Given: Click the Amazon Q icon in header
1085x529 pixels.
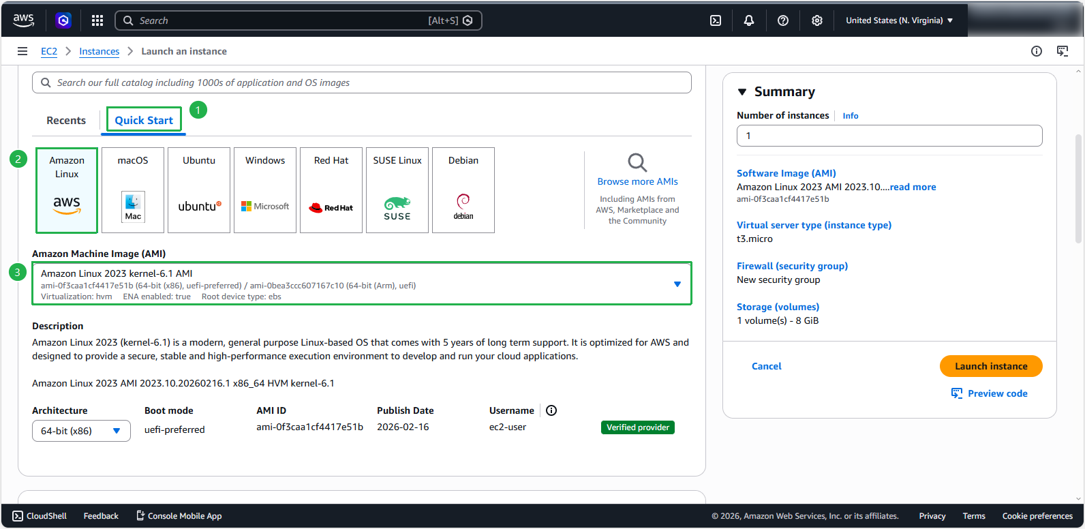Looking at the screenshot, I should coord(63,20).
